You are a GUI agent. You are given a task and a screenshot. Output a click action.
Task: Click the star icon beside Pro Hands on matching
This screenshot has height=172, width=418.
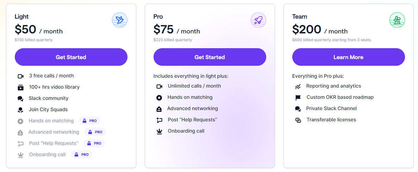click(159, 98)
